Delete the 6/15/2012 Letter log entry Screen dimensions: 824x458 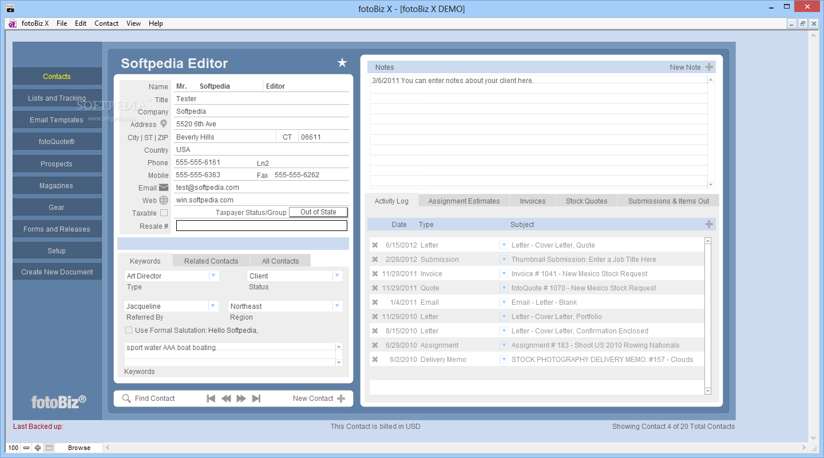(375, 245)
